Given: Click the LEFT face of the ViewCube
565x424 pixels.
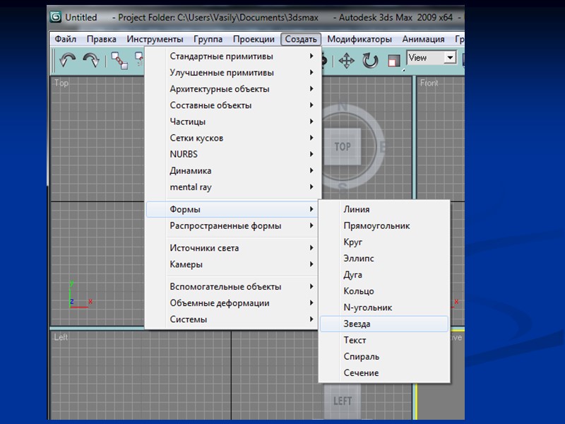Looking at the screenshot, I should [x=343, y=401].
